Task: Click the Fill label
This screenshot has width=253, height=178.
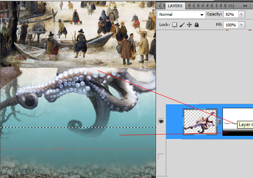Action: click(x=219, y=25)
